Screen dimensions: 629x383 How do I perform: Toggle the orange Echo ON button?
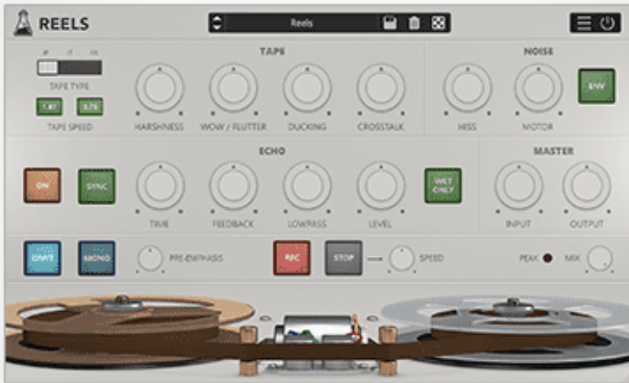(x=42, y=185)
